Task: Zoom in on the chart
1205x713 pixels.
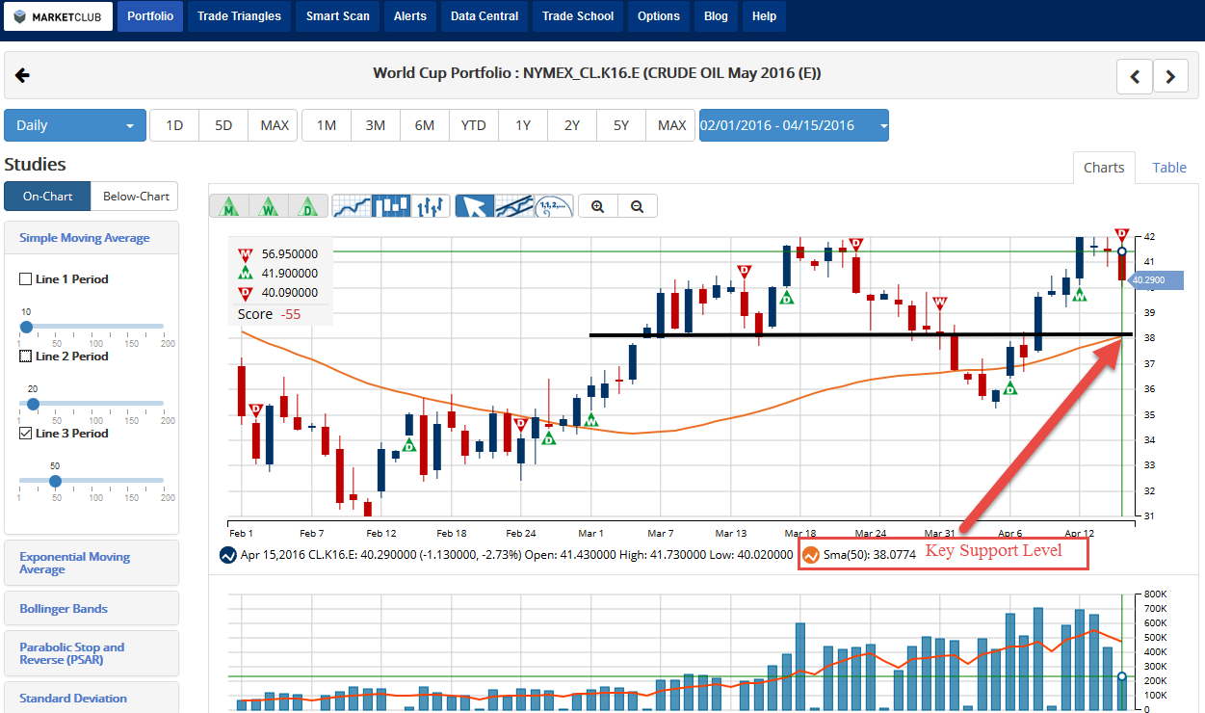Action: [x=598, y=206]
